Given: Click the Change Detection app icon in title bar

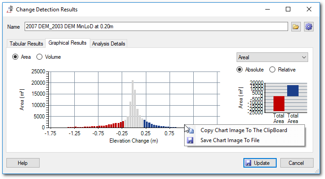Looking at the screenshot, I should coord(10,9).
